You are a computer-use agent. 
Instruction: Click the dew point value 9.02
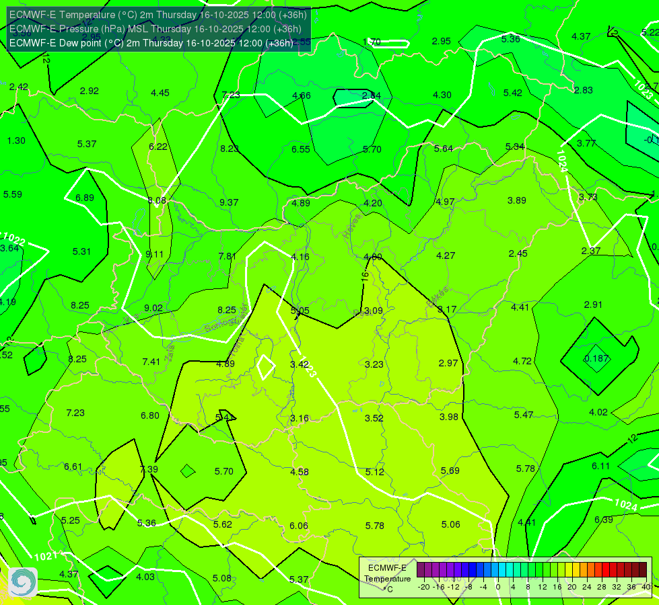tap(153, 308)
